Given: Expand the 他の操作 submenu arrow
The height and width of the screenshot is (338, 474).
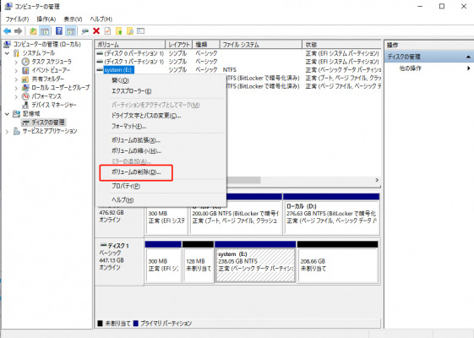Looking at the screenshot, I should click(x=468, y=68).
